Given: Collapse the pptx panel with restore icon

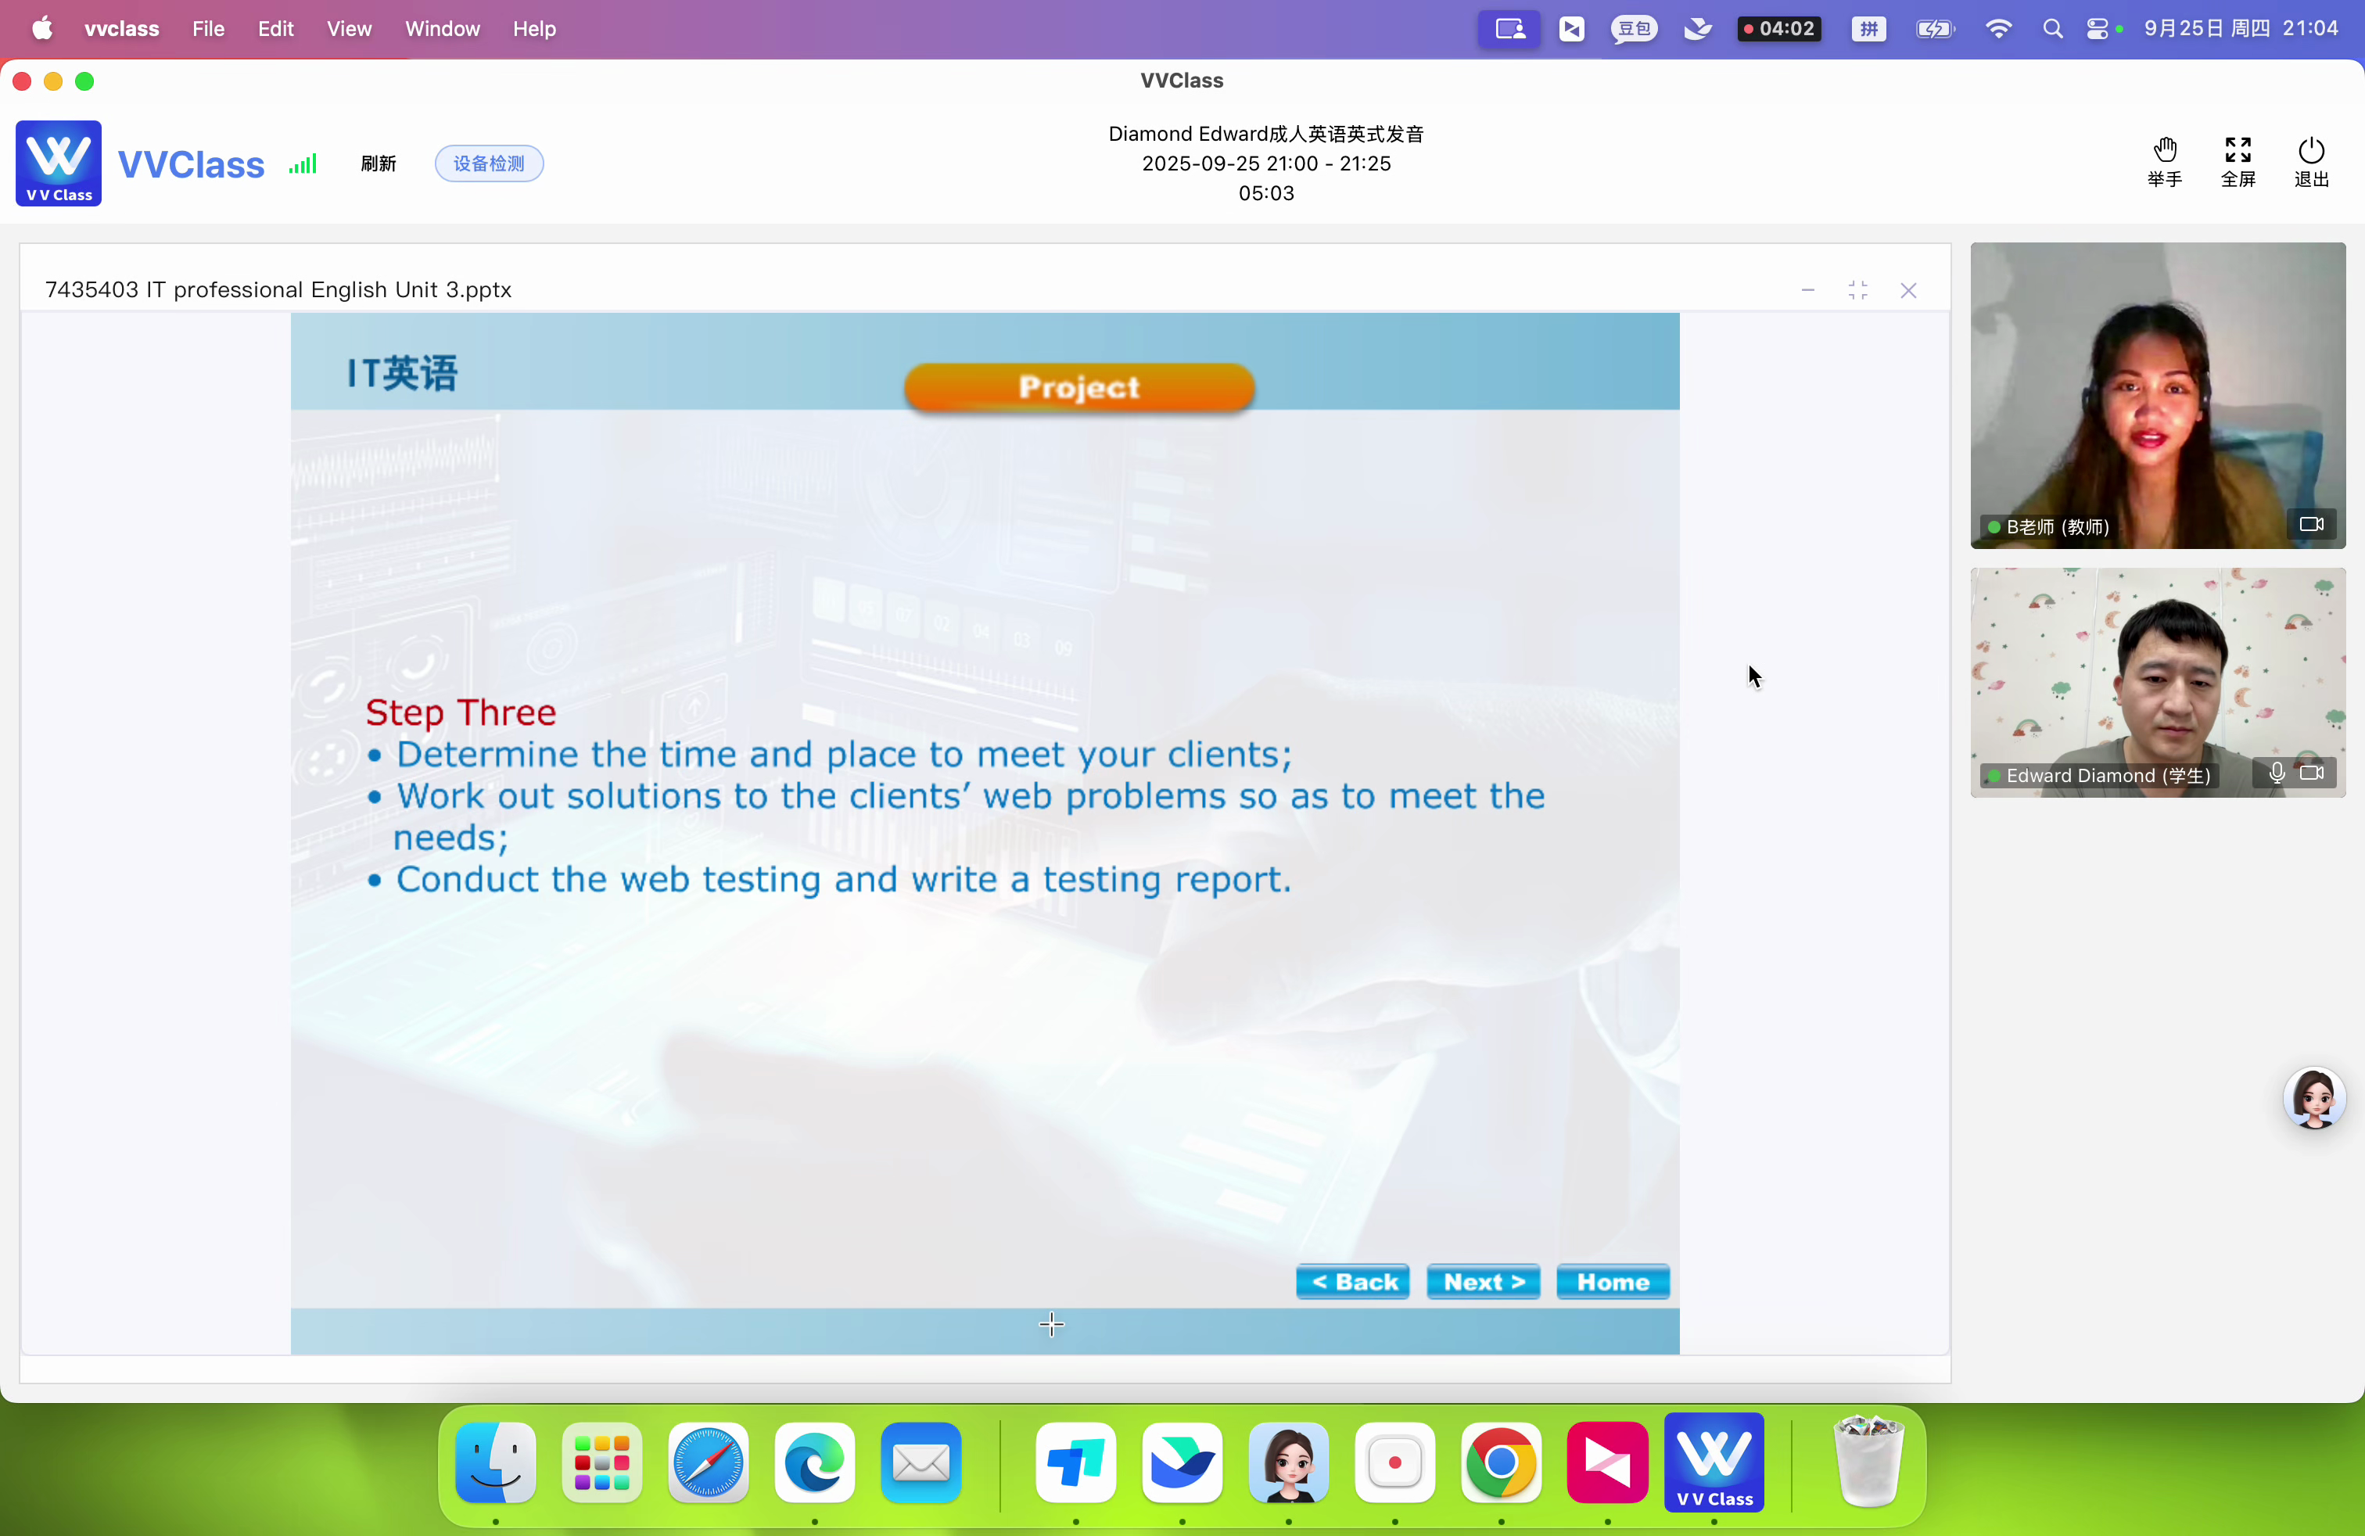Looking at the screenshot, I should tap(1857, 290).
